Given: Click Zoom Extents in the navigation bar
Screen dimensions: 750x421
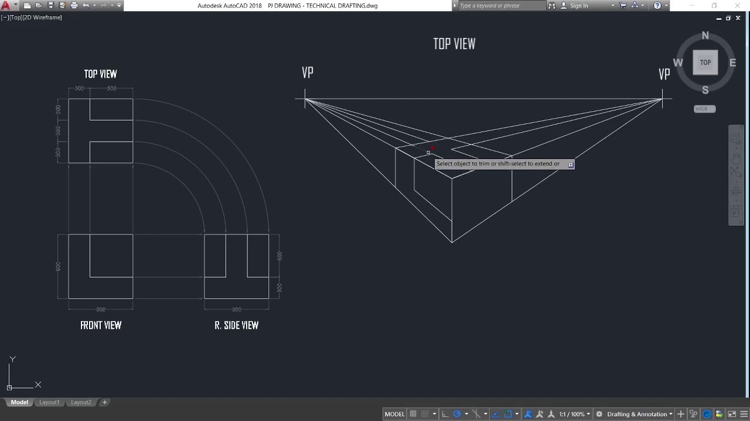Looking at the screenshot, I should [736, 172].
